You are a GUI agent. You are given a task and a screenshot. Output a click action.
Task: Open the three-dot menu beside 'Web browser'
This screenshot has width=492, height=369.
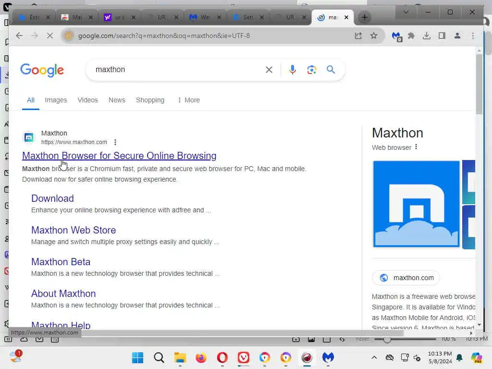pos(416,147)
